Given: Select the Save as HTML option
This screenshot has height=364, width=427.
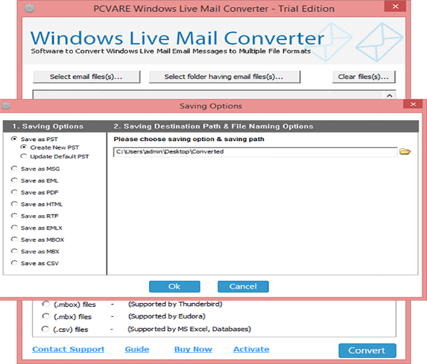Looking at the screenshot, I should coord(14,204).
